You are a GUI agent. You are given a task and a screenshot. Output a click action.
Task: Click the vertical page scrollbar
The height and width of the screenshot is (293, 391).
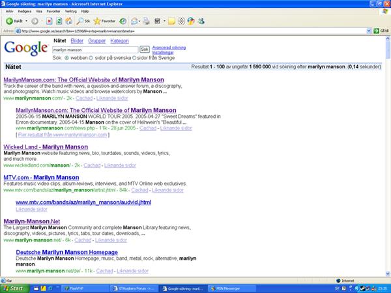(x=387, y=163)
